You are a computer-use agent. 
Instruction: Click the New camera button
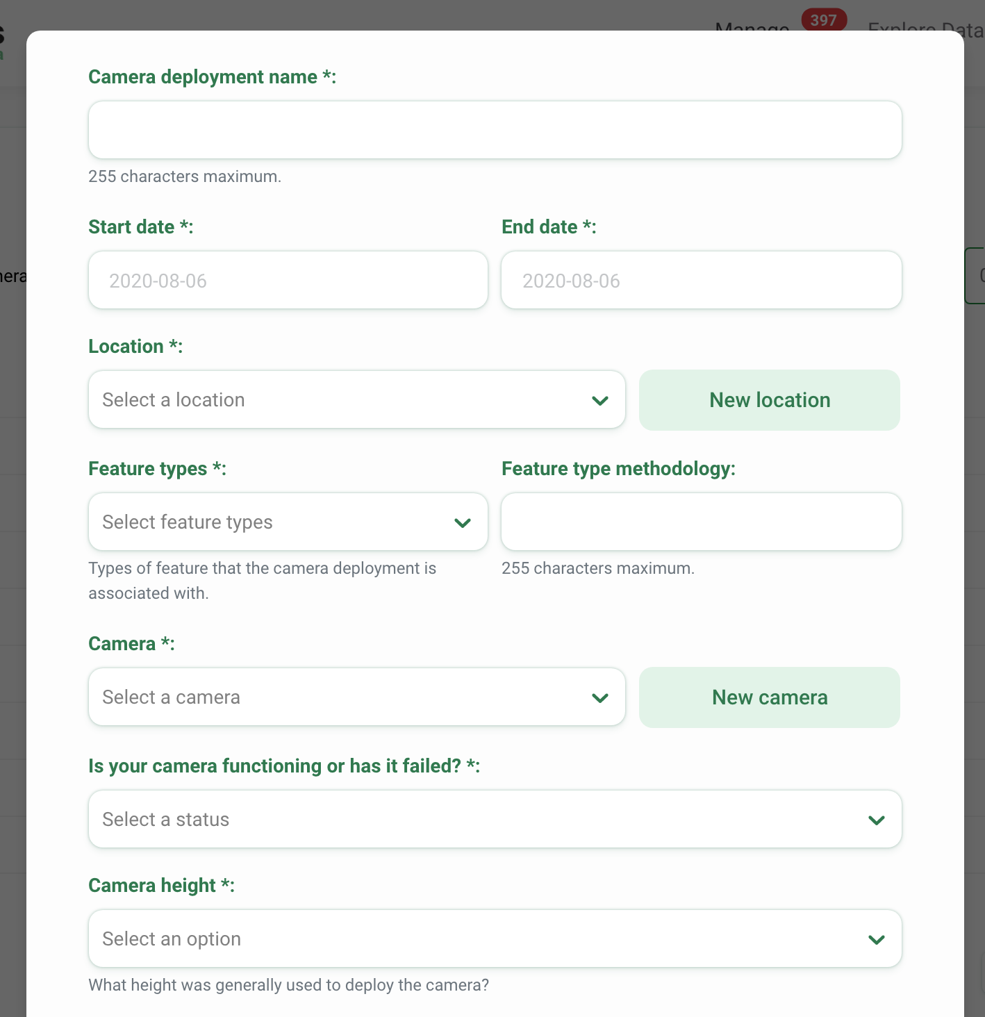pos(770,697)
